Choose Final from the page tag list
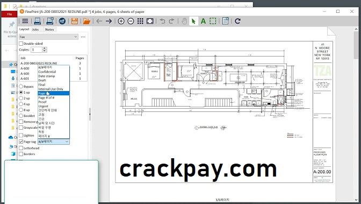361x204 pixels. pyautogui.click(x=42, y=85)
